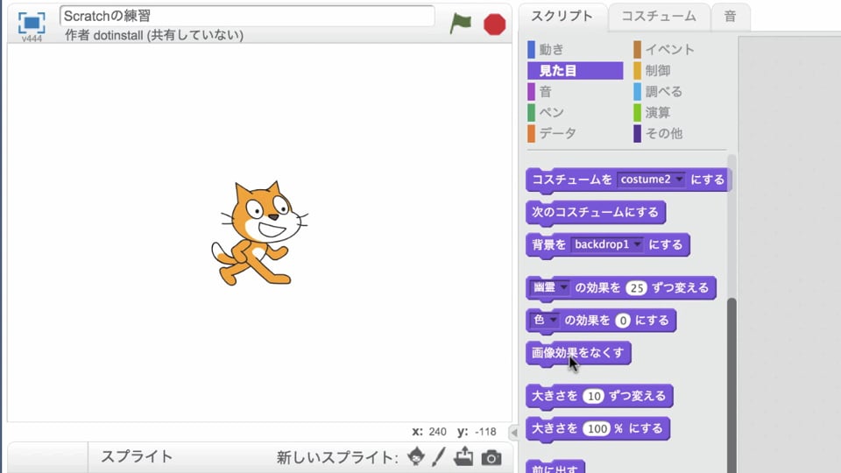Click the 次のコスチュームにする block
The image size is (841, 473).
tap(596, 212)
